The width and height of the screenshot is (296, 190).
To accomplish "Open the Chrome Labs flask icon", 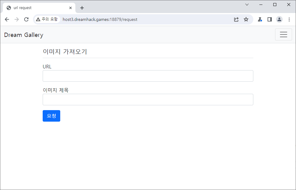I will pyautogui.click(x=260, y=19).
